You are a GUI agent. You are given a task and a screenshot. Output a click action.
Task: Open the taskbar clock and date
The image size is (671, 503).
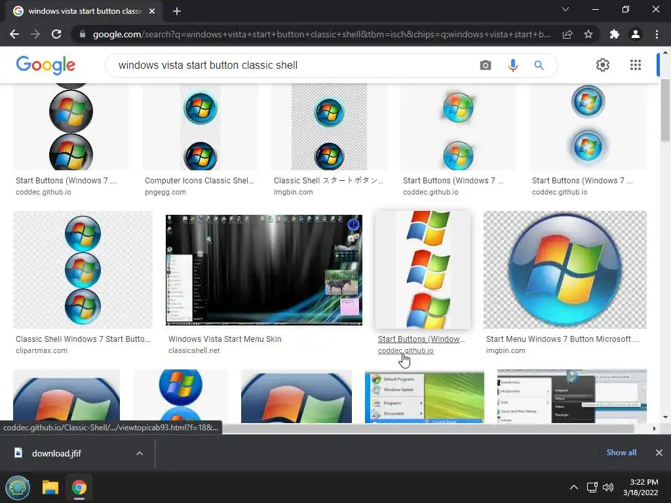(x=641, y=487)
